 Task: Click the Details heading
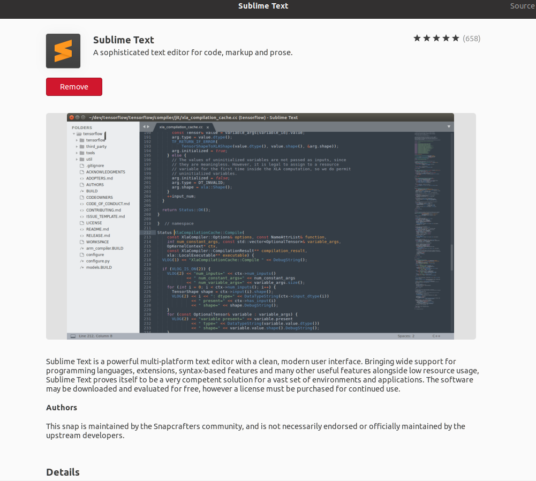[63, 472]
